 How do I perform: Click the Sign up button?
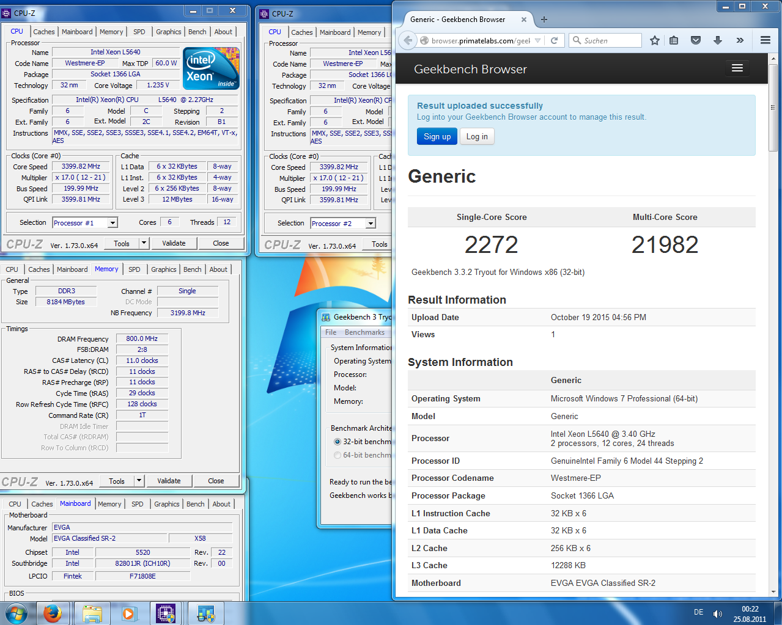(437, 136)
